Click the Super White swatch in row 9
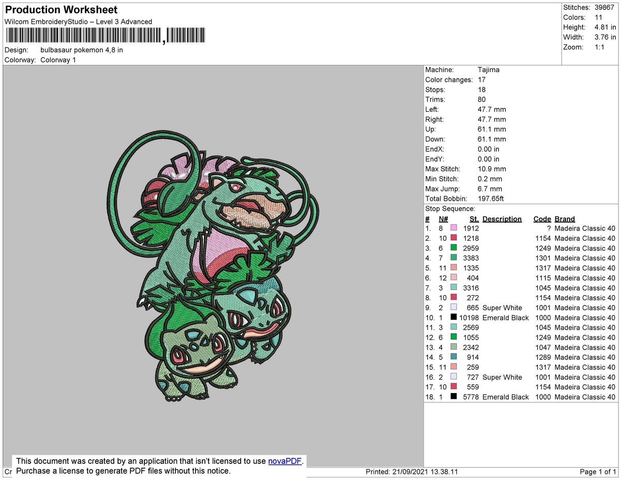Viewport: 621px width, 480px height. coord(454,308)
